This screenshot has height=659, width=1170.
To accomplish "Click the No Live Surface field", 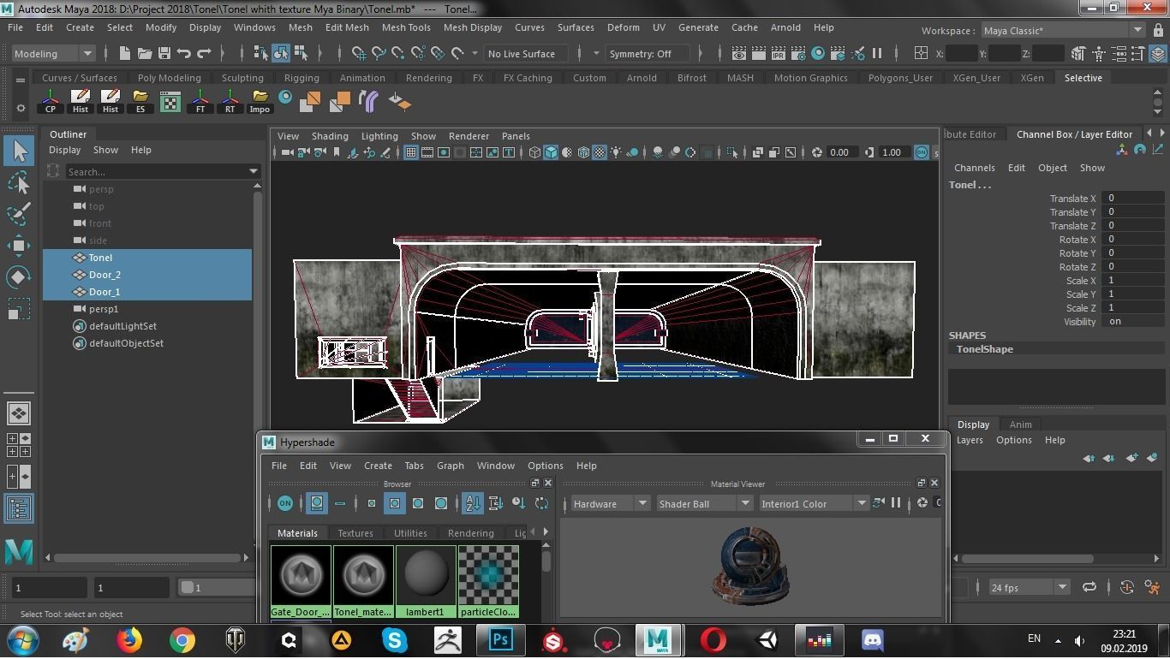I will tap(522, 54).
